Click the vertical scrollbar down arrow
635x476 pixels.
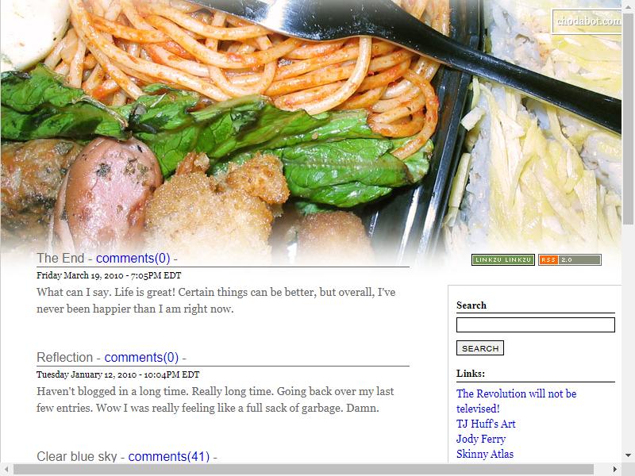(x=629, y=455)
